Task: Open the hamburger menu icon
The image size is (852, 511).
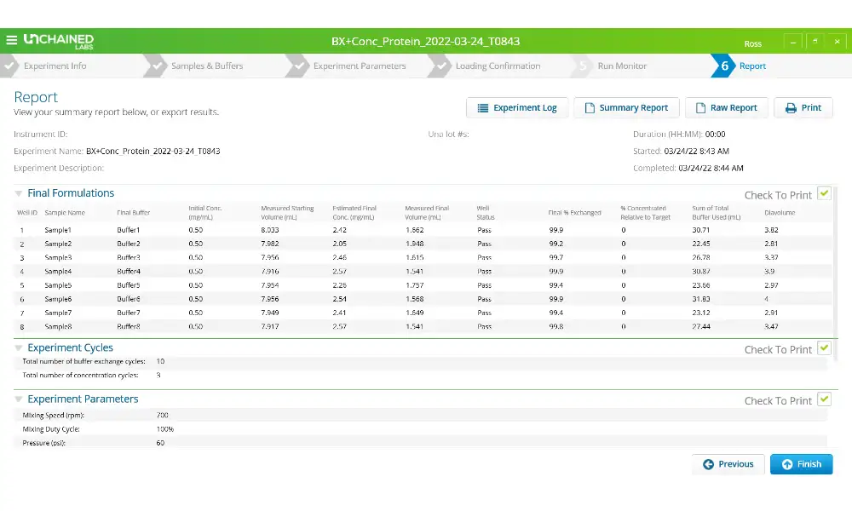Action: point(11,40)
